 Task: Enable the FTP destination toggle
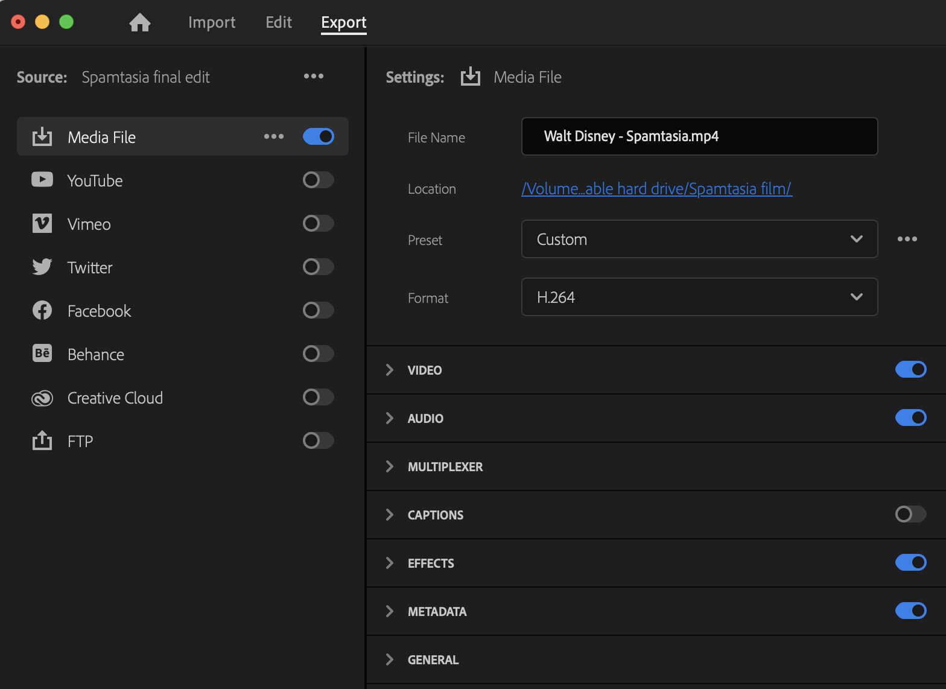(x=319, y=440)
